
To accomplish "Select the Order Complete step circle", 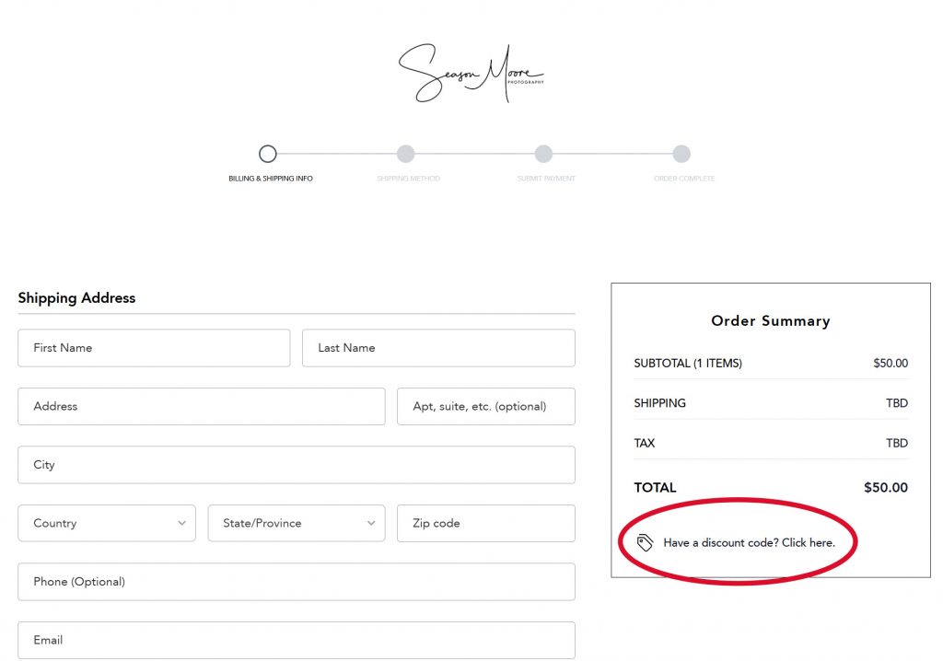I will coord(681,154).
